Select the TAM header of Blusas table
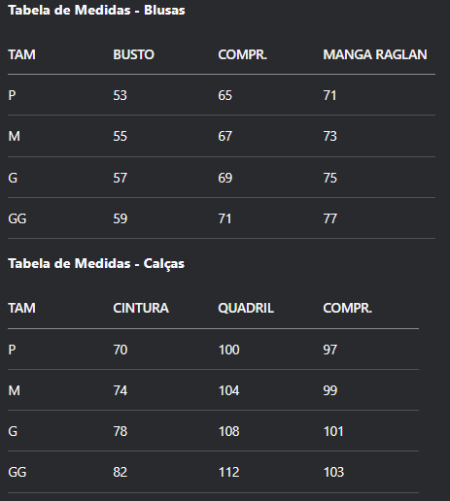This screenshot has height=501, width=450. [x=21, y=54]
